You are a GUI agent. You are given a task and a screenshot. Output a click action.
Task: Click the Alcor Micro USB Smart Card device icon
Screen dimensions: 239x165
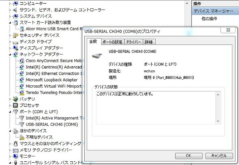pos(22,29)
